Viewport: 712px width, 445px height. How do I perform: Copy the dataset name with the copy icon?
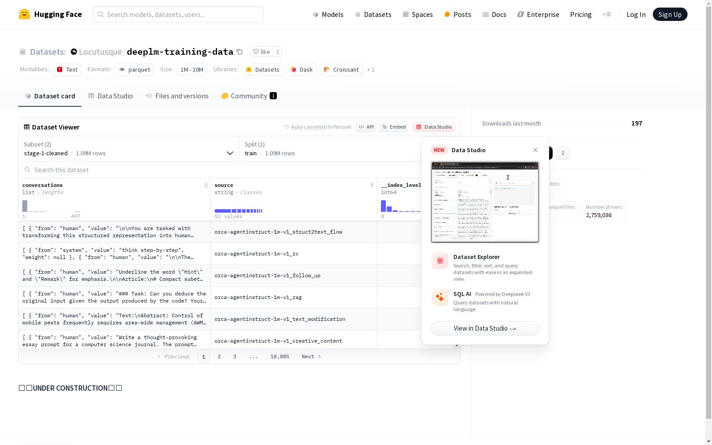[x=239, y=52]
